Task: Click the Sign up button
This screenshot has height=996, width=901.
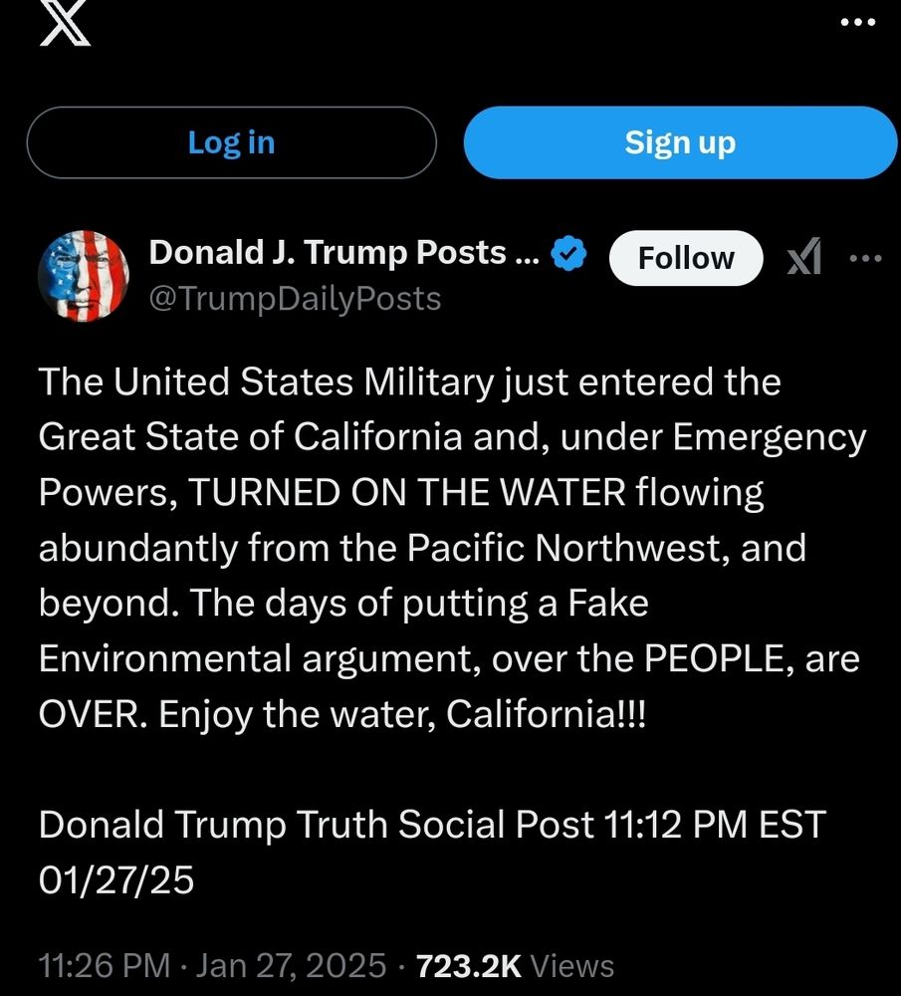Action: pos(680,142)
